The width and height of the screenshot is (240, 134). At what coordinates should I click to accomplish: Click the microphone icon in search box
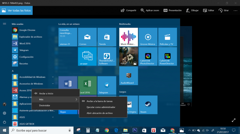(69, 130)
